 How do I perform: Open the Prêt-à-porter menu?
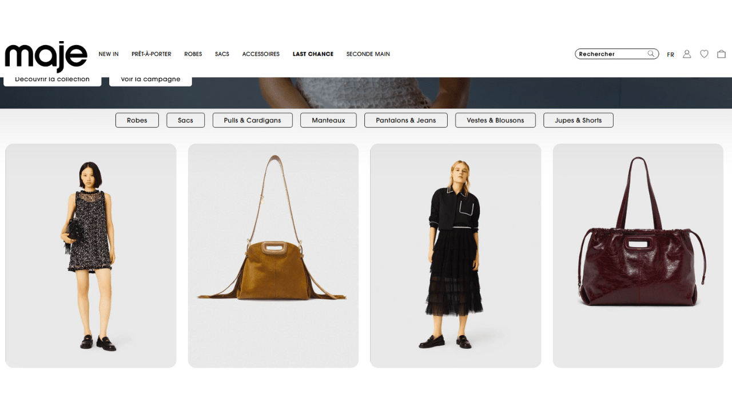(x=151, y=54)
